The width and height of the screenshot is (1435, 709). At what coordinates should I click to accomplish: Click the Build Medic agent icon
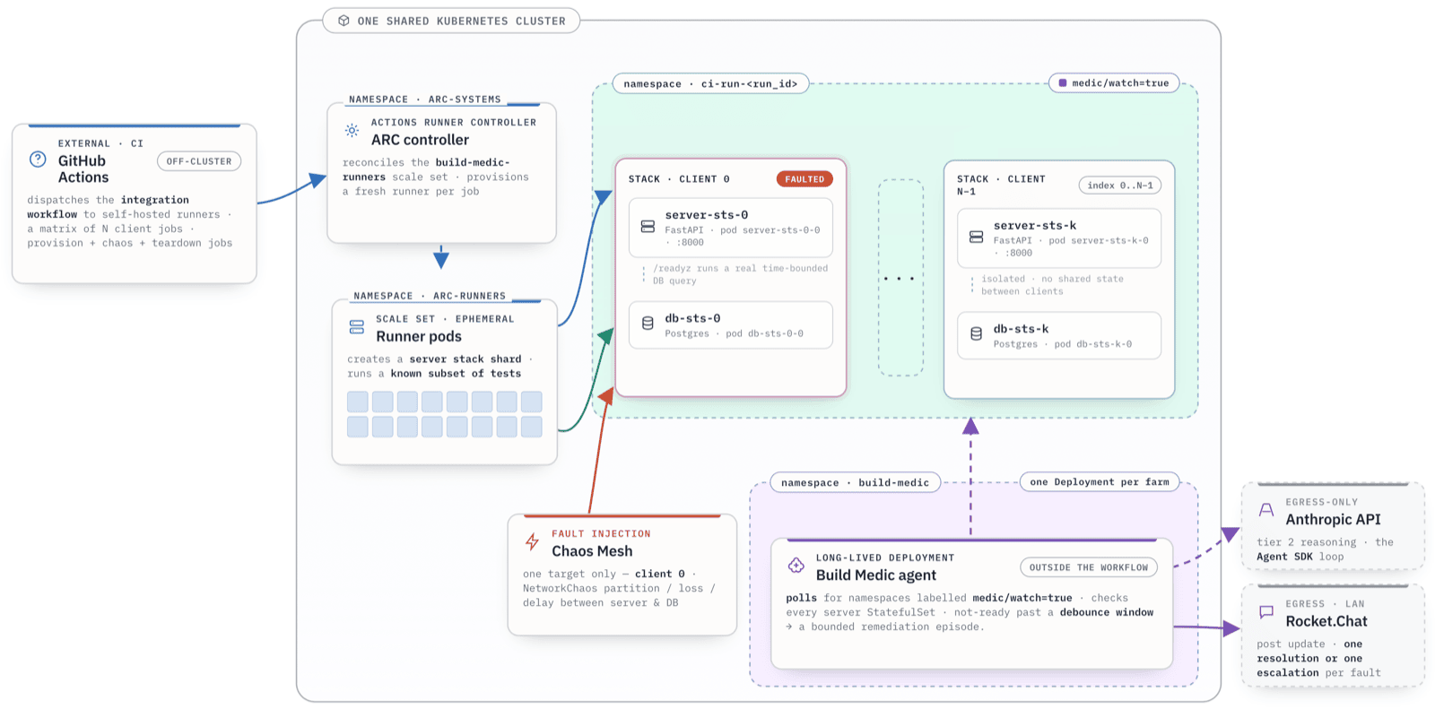796,565
